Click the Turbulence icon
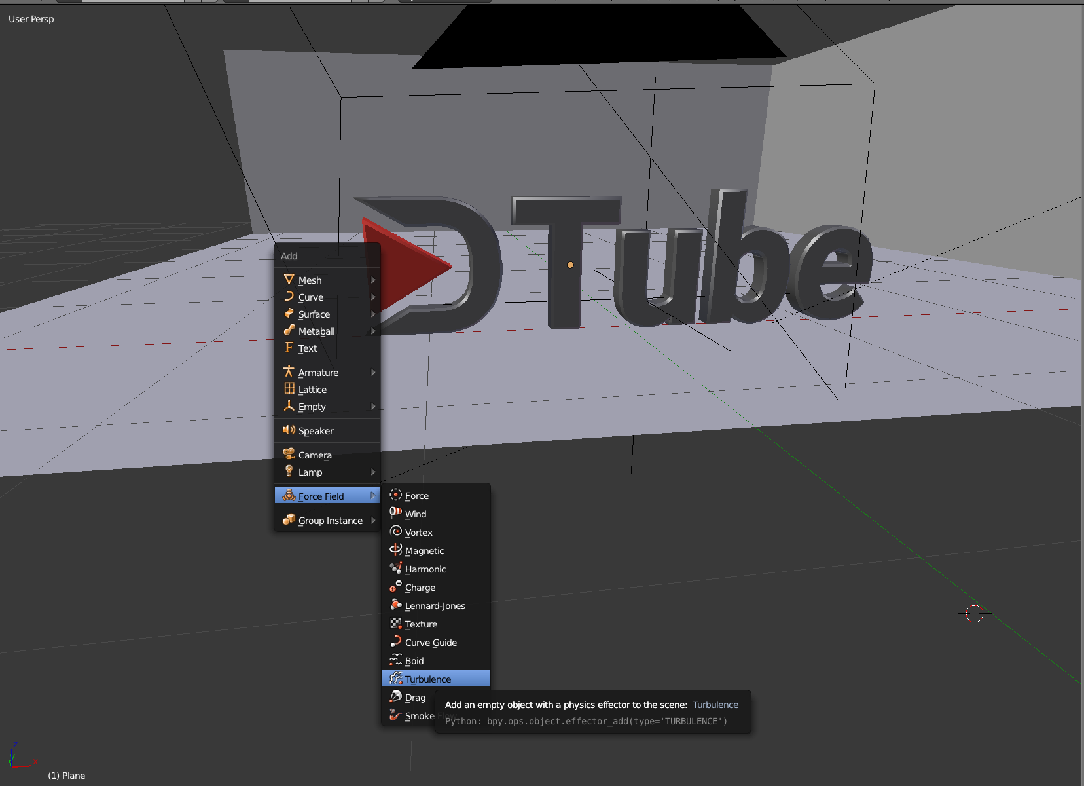This screenshot has height=786, width=1084. (x=395, y=679)
